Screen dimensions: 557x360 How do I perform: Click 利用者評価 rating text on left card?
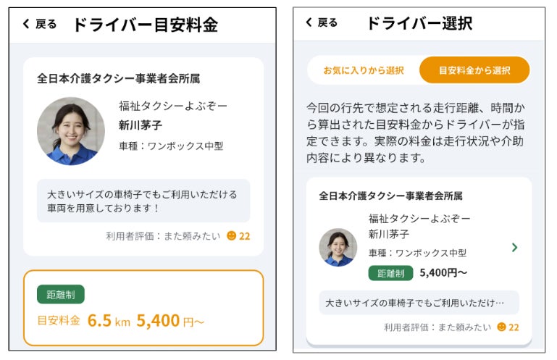[162, 235]
